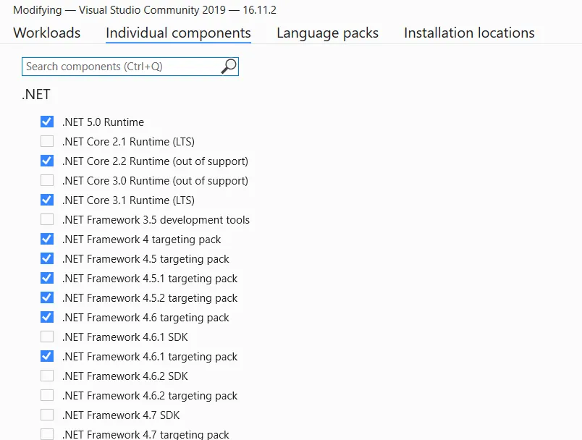The height and width of the screenshot is (440, 582).
Task: Uncheck .NET Framework 4.5.1 targeting pack
Action: 47,278
